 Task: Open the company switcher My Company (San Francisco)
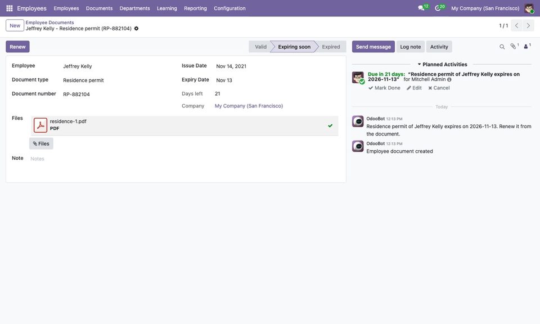(x=485, y=8)
